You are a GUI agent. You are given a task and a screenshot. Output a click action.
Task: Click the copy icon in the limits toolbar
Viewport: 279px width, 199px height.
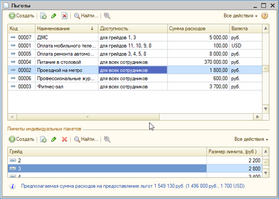click(43, 139)
